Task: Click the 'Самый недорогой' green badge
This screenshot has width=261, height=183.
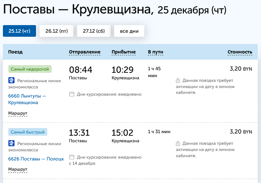Action: [x=30, y=69]
